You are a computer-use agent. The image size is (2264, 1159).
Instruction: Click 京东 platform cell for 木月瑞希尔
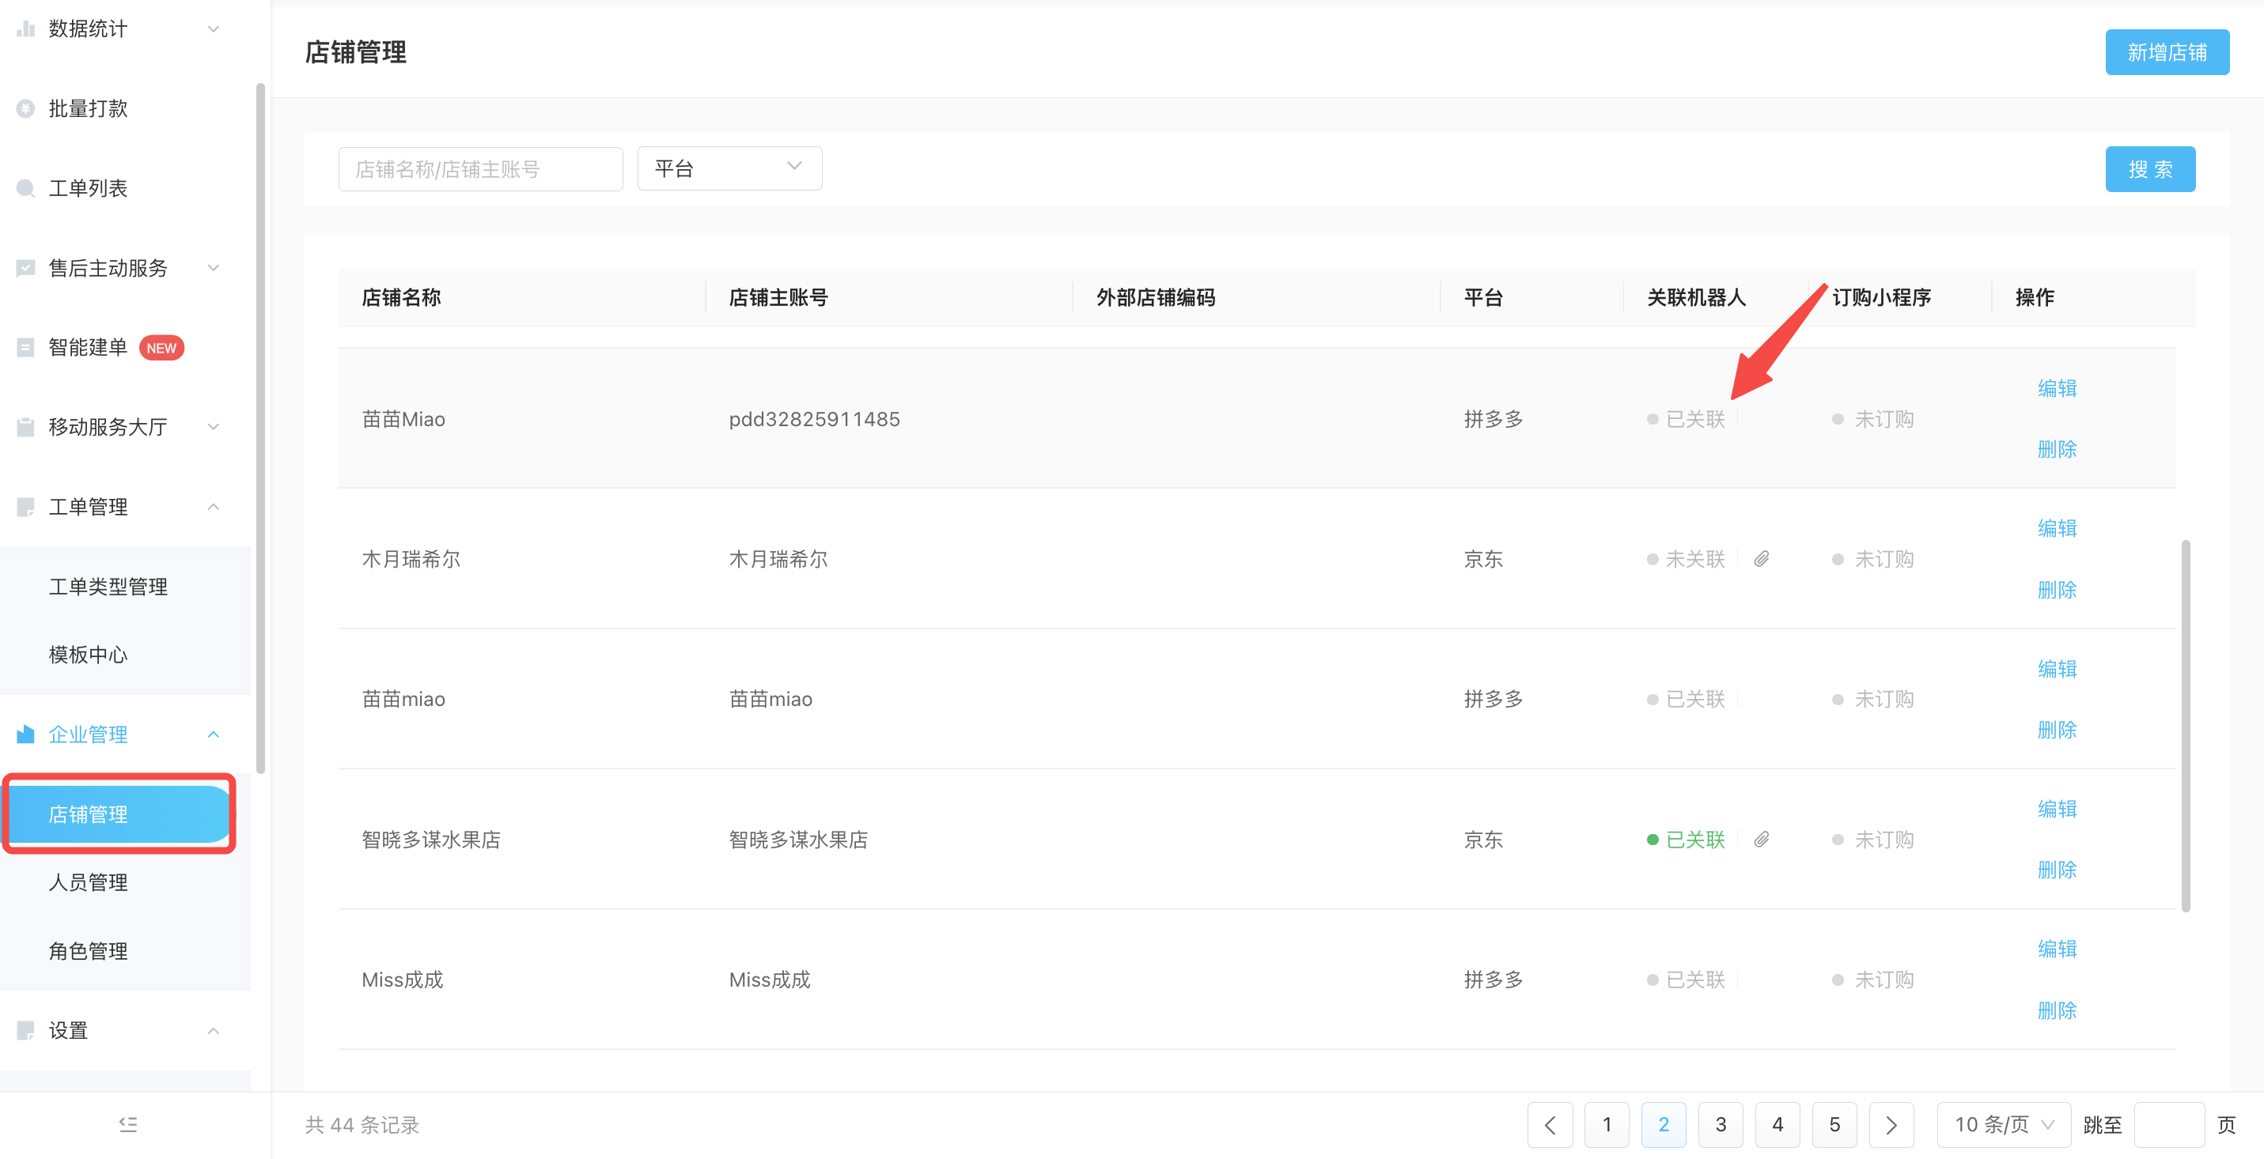click(1483, 559)
